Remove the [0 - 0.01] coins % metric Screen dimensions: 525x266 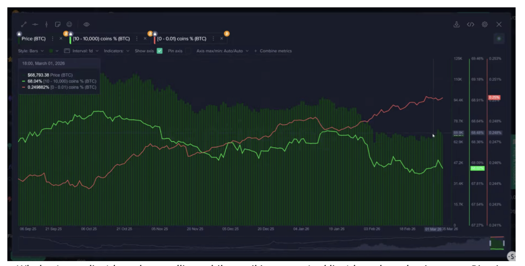(221, 39)
